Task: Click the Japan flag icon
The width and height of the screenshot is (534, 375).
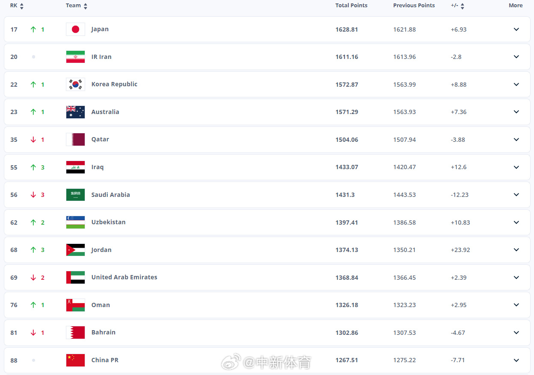Action: 75,29
